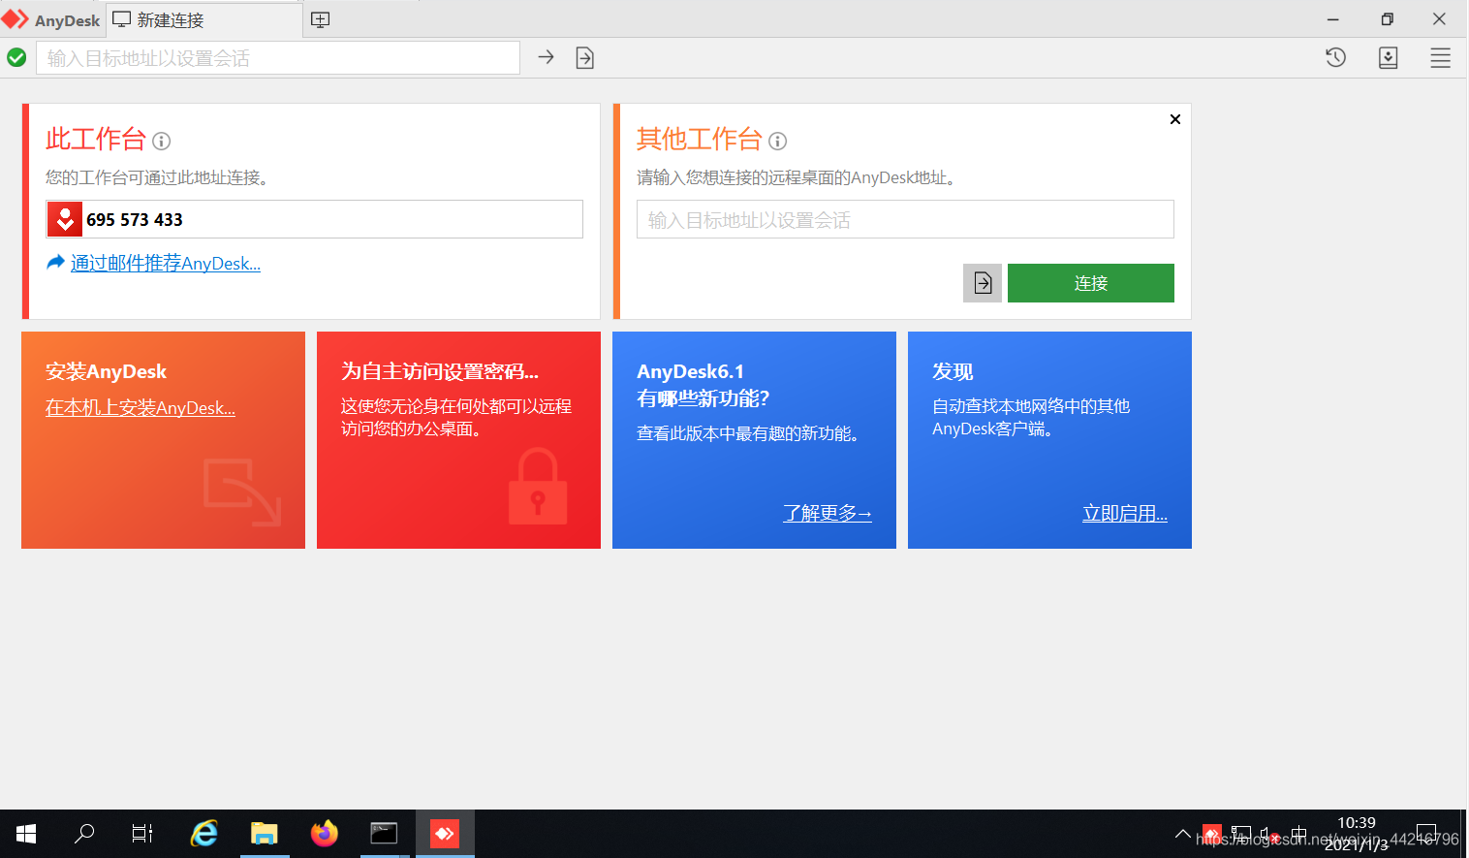
Task: Open the session history clock icon
Action: [x=1336, y=57]
